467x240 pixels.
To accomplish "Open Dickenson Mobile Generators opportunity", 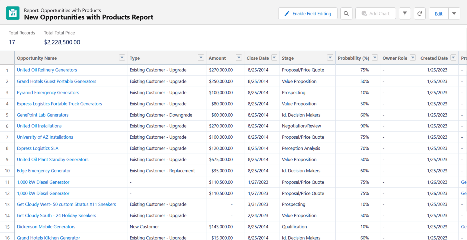I will (46, 227).
